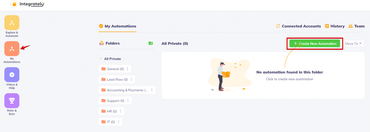Click the Create New Automation button
Viewport: 370px width, 132px height.
pos(315,44)
